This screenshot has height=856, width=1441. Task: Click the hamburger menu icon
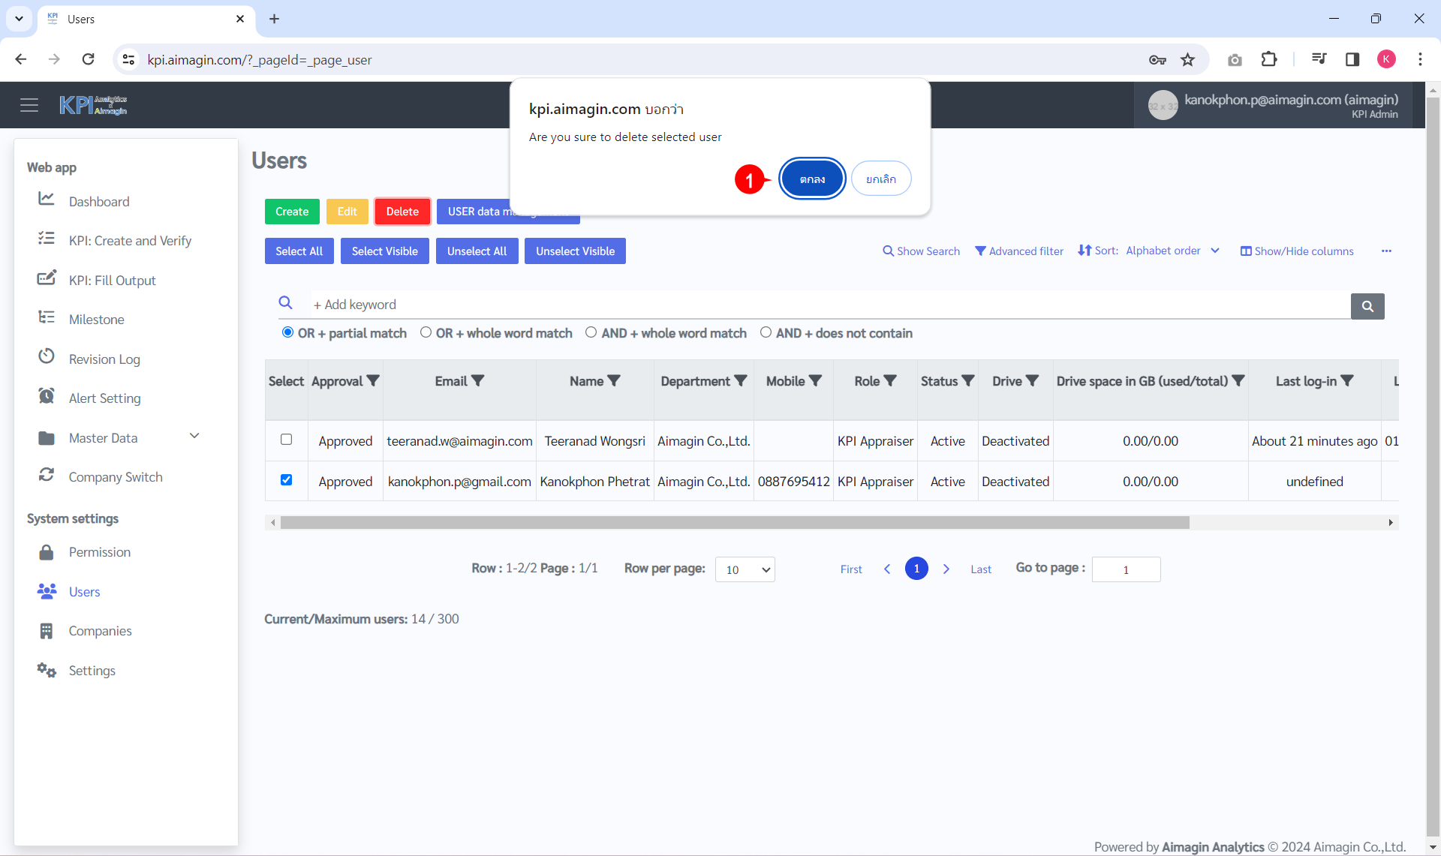click(29, 105)
